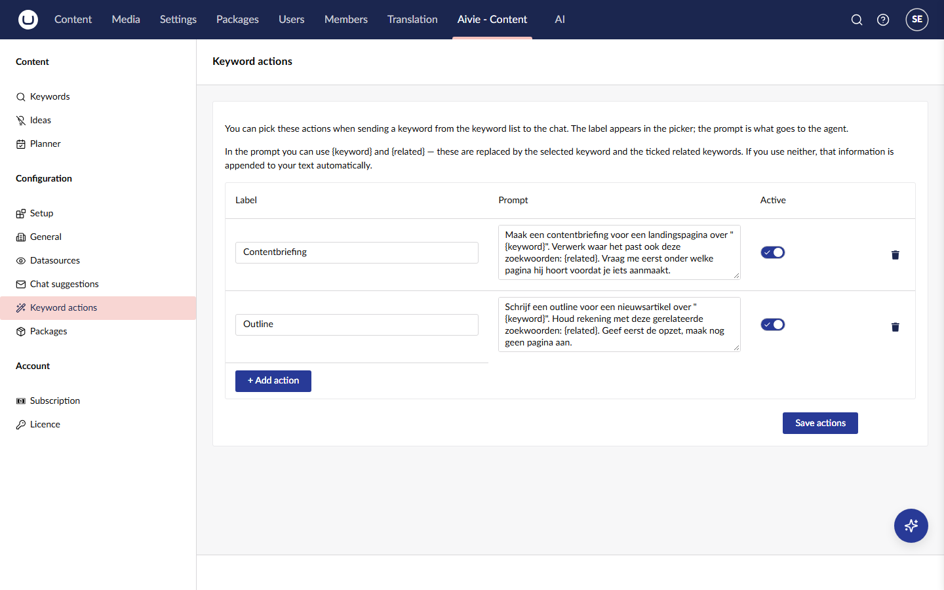Click the Outline label input field
This screenshot has width=944, height=590.
click(x=357, y=324)
